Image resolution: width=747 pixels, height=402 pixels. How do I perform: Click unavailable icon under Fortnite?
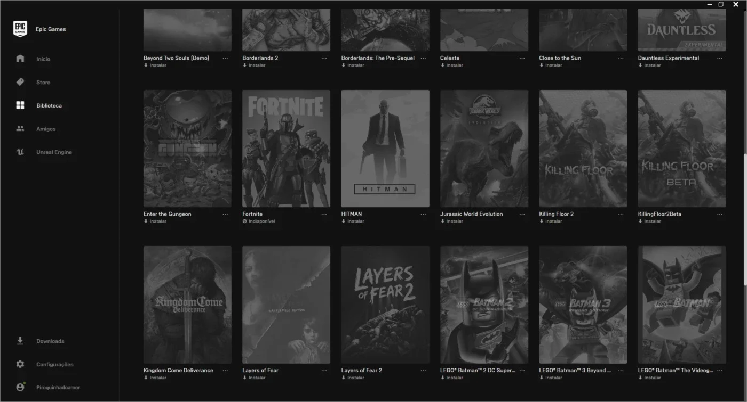pyautogui.click(x=244, y=221)
